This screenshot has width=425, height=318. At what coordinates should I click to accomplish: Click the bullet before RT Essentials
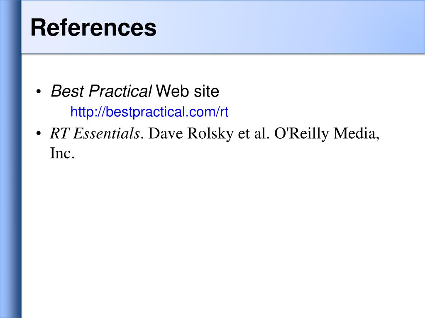click(39, 134)
